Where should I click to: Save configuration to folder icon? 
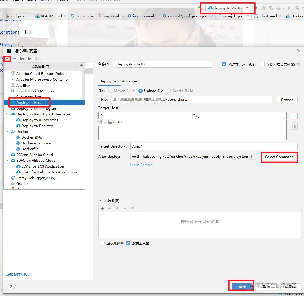(x=30, y=59)
